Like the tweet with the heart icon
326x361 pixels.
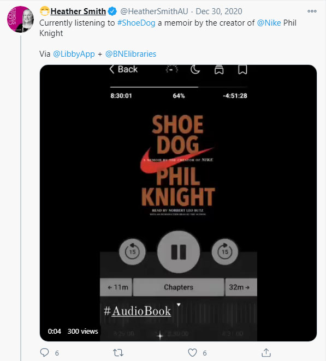point(192,352)
